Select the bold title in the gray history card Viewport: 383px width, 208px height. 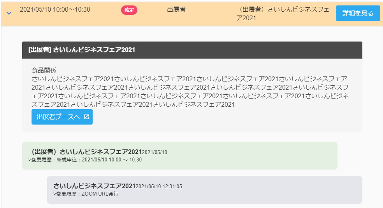pos(94,186)
